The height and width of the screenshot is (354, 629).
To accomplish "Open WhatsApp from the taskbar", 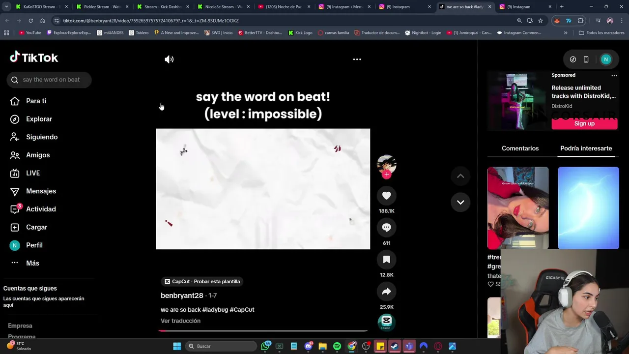I will click(x=265, y=346).
